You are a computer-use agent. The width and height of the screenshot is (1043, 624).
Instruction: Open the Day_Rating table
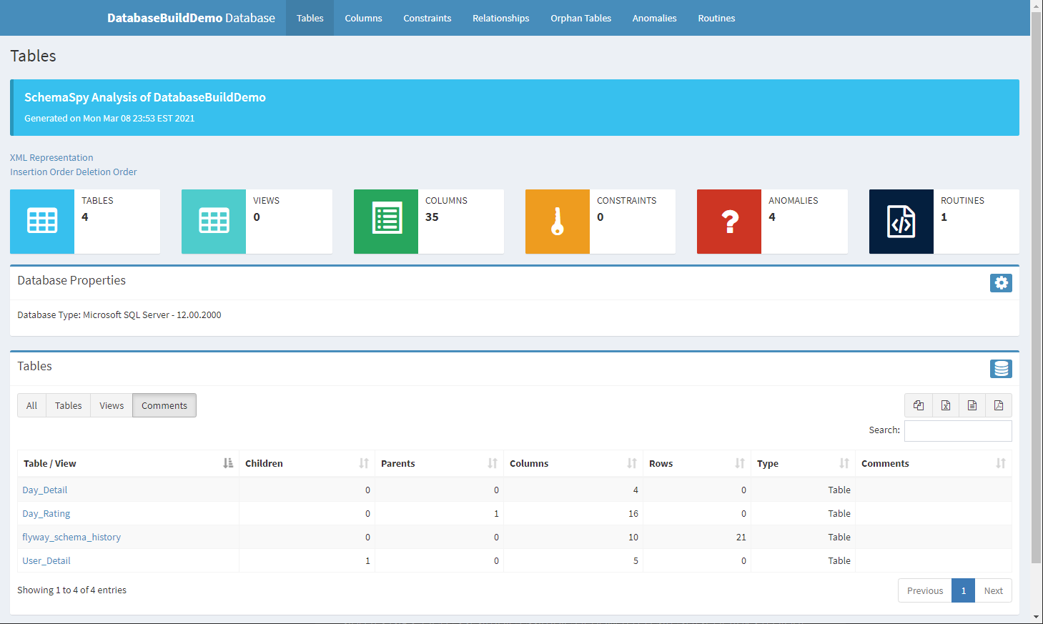click(x=46, y=513)
